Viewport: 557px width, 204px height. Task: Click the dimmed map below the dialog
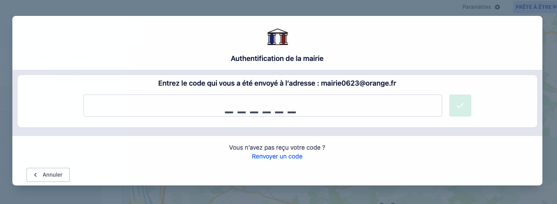(x=265, y=195)
